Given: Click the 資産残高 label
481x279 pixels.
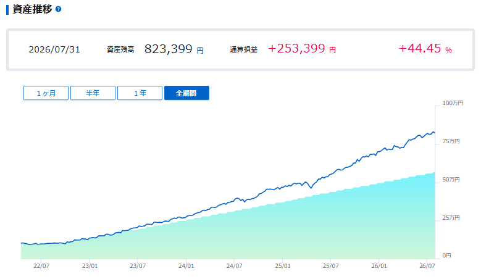Looking at the screenshot, I should (120, 49).
